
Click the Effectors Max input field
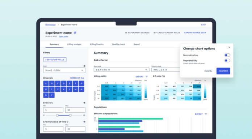point(75,110)
